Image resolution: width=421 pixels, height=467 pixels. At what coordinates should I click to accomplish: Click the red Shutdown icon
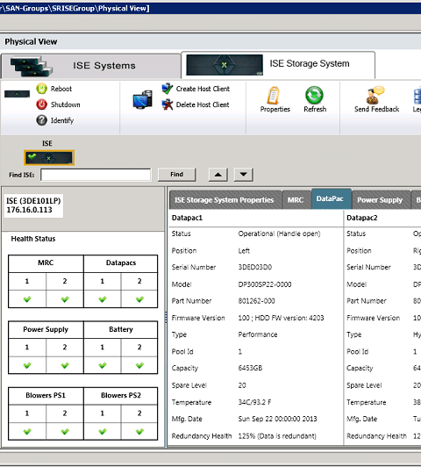click(x=41, y=104)
